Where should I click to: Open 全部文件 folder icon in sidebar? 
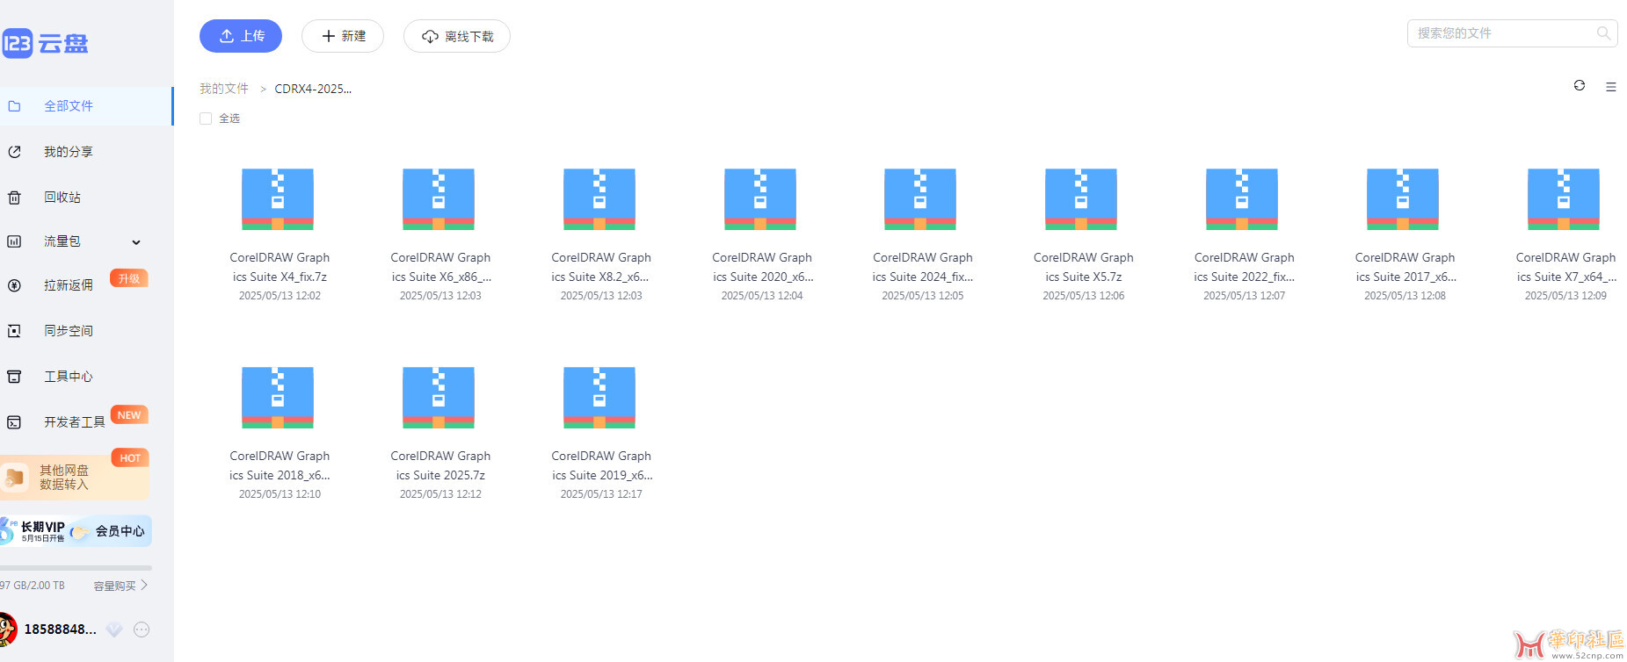coord(14,106)
